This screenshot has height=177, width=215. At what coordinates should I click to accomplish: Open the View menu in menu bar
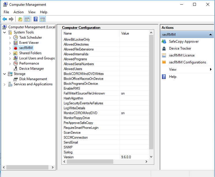(32, 12)
